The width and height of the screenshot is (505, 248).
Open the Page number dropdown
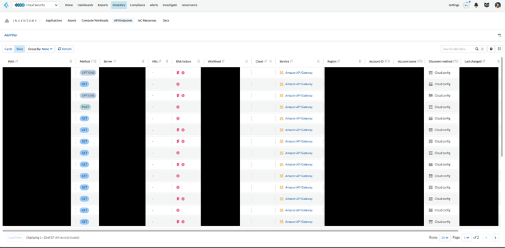[466, 238]
